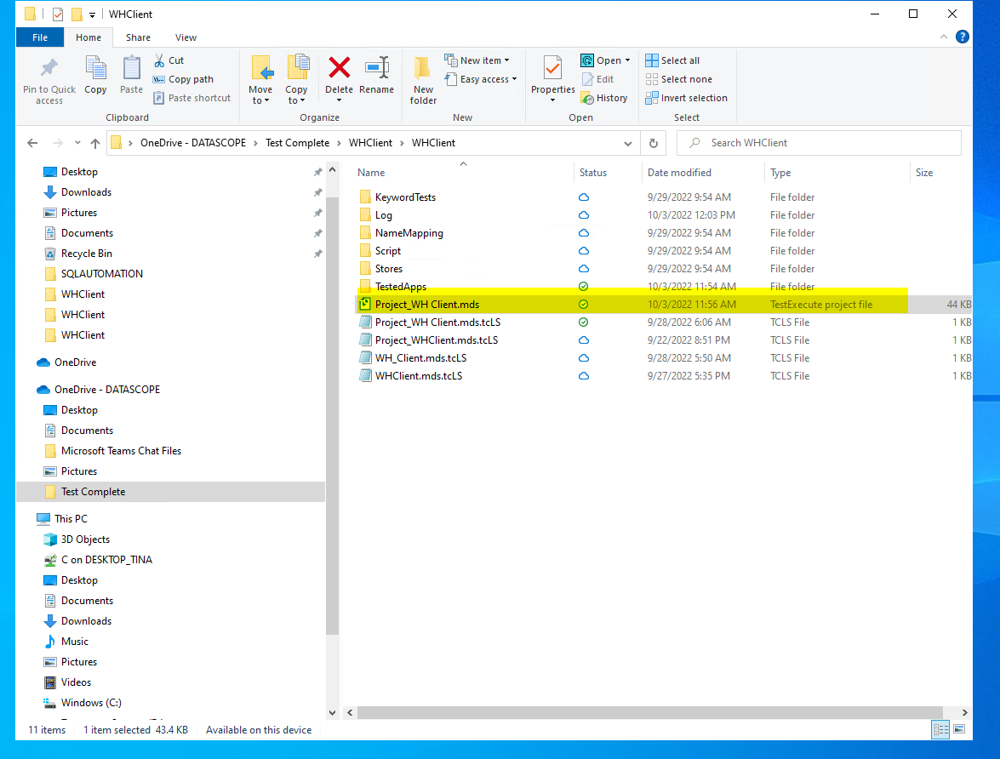Click the New folder icon

click(x=423, y=68)
